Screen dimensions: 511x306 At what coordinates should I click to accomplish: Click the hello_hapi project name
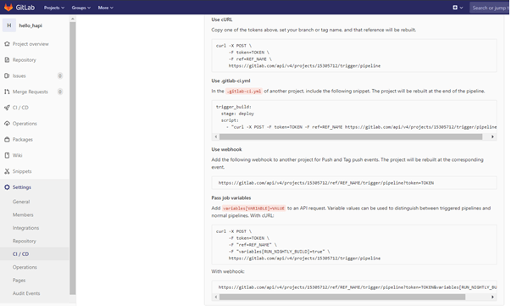point(31,25)
